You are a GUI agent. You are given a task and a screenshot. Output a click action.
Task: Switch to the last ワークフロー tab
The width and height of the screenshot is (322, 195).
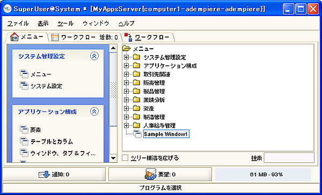tap(149, 37)
